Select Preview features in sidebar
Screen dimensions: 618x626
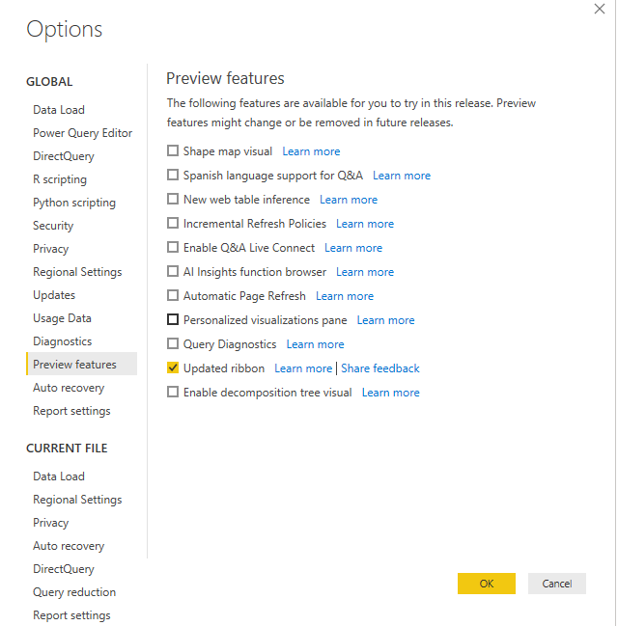(x=81, y=364)
